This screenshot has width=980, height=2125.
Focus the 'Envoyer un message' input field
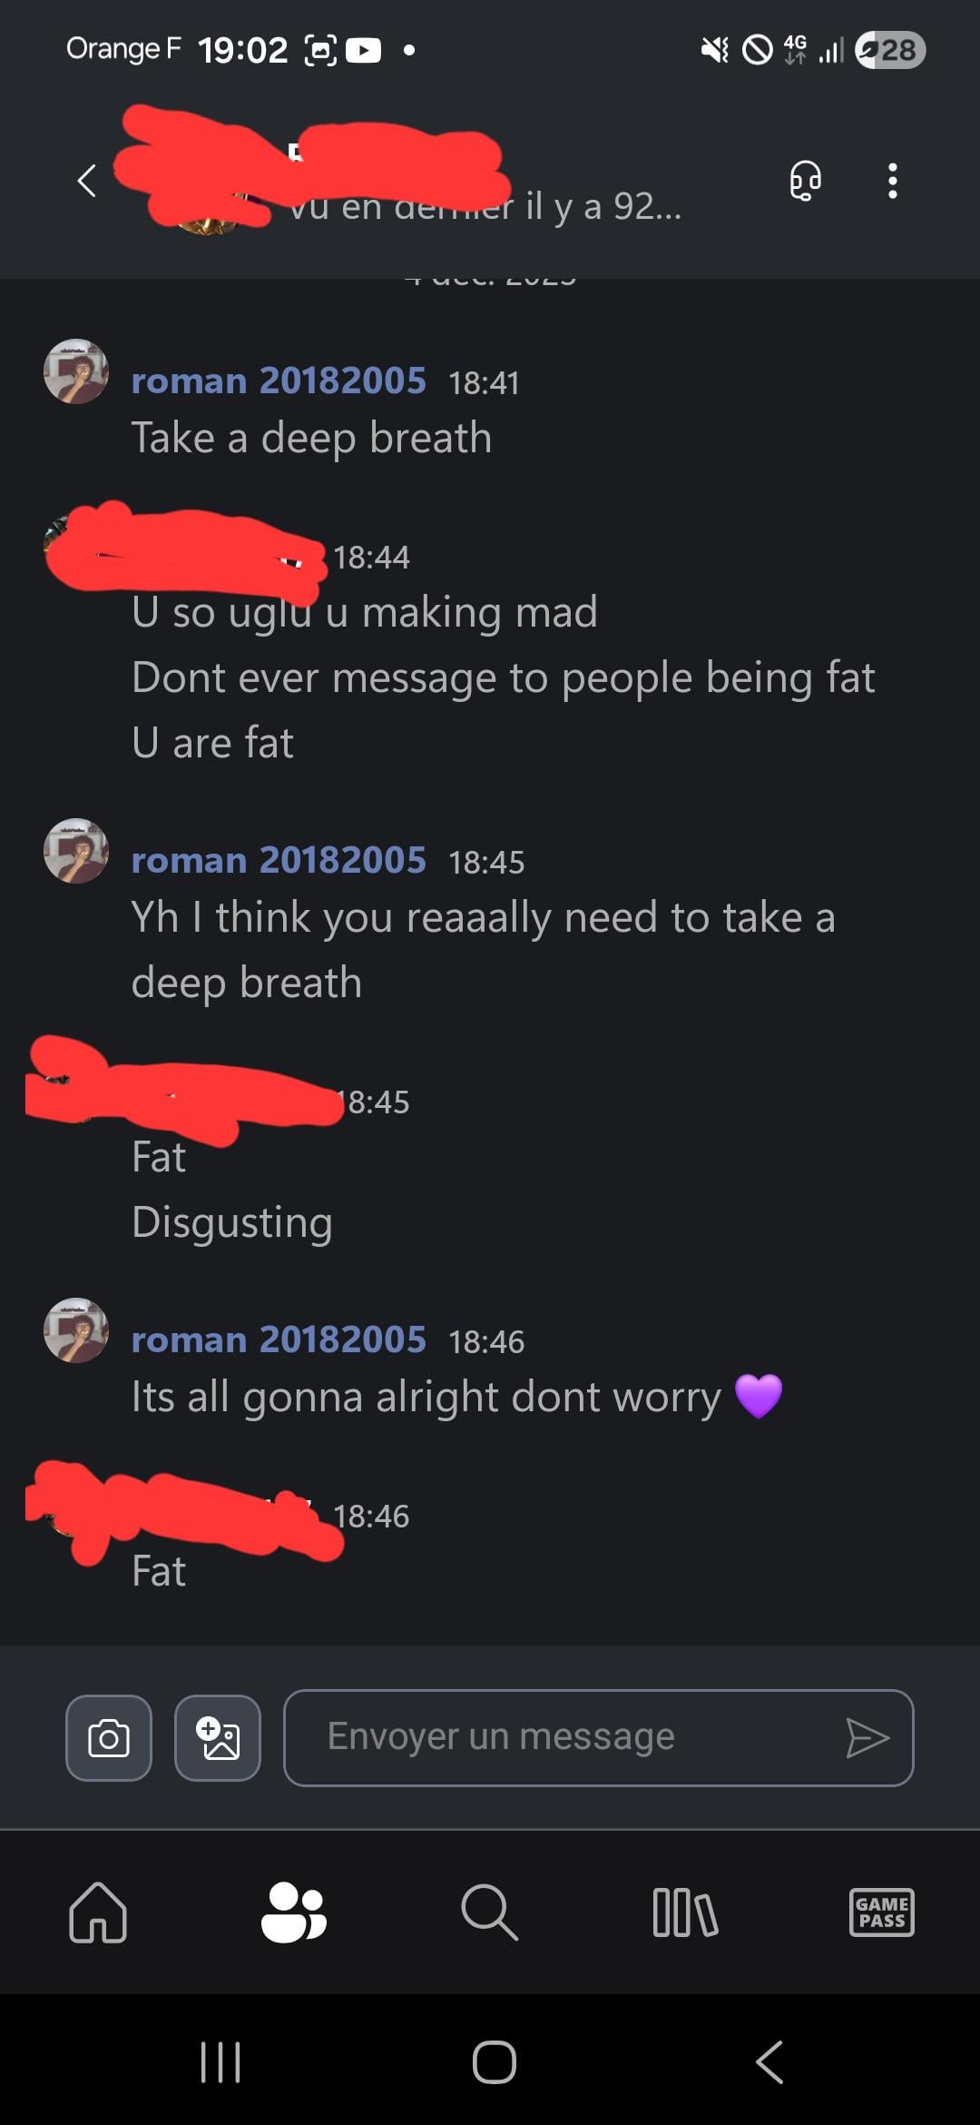coord(599,1738)
